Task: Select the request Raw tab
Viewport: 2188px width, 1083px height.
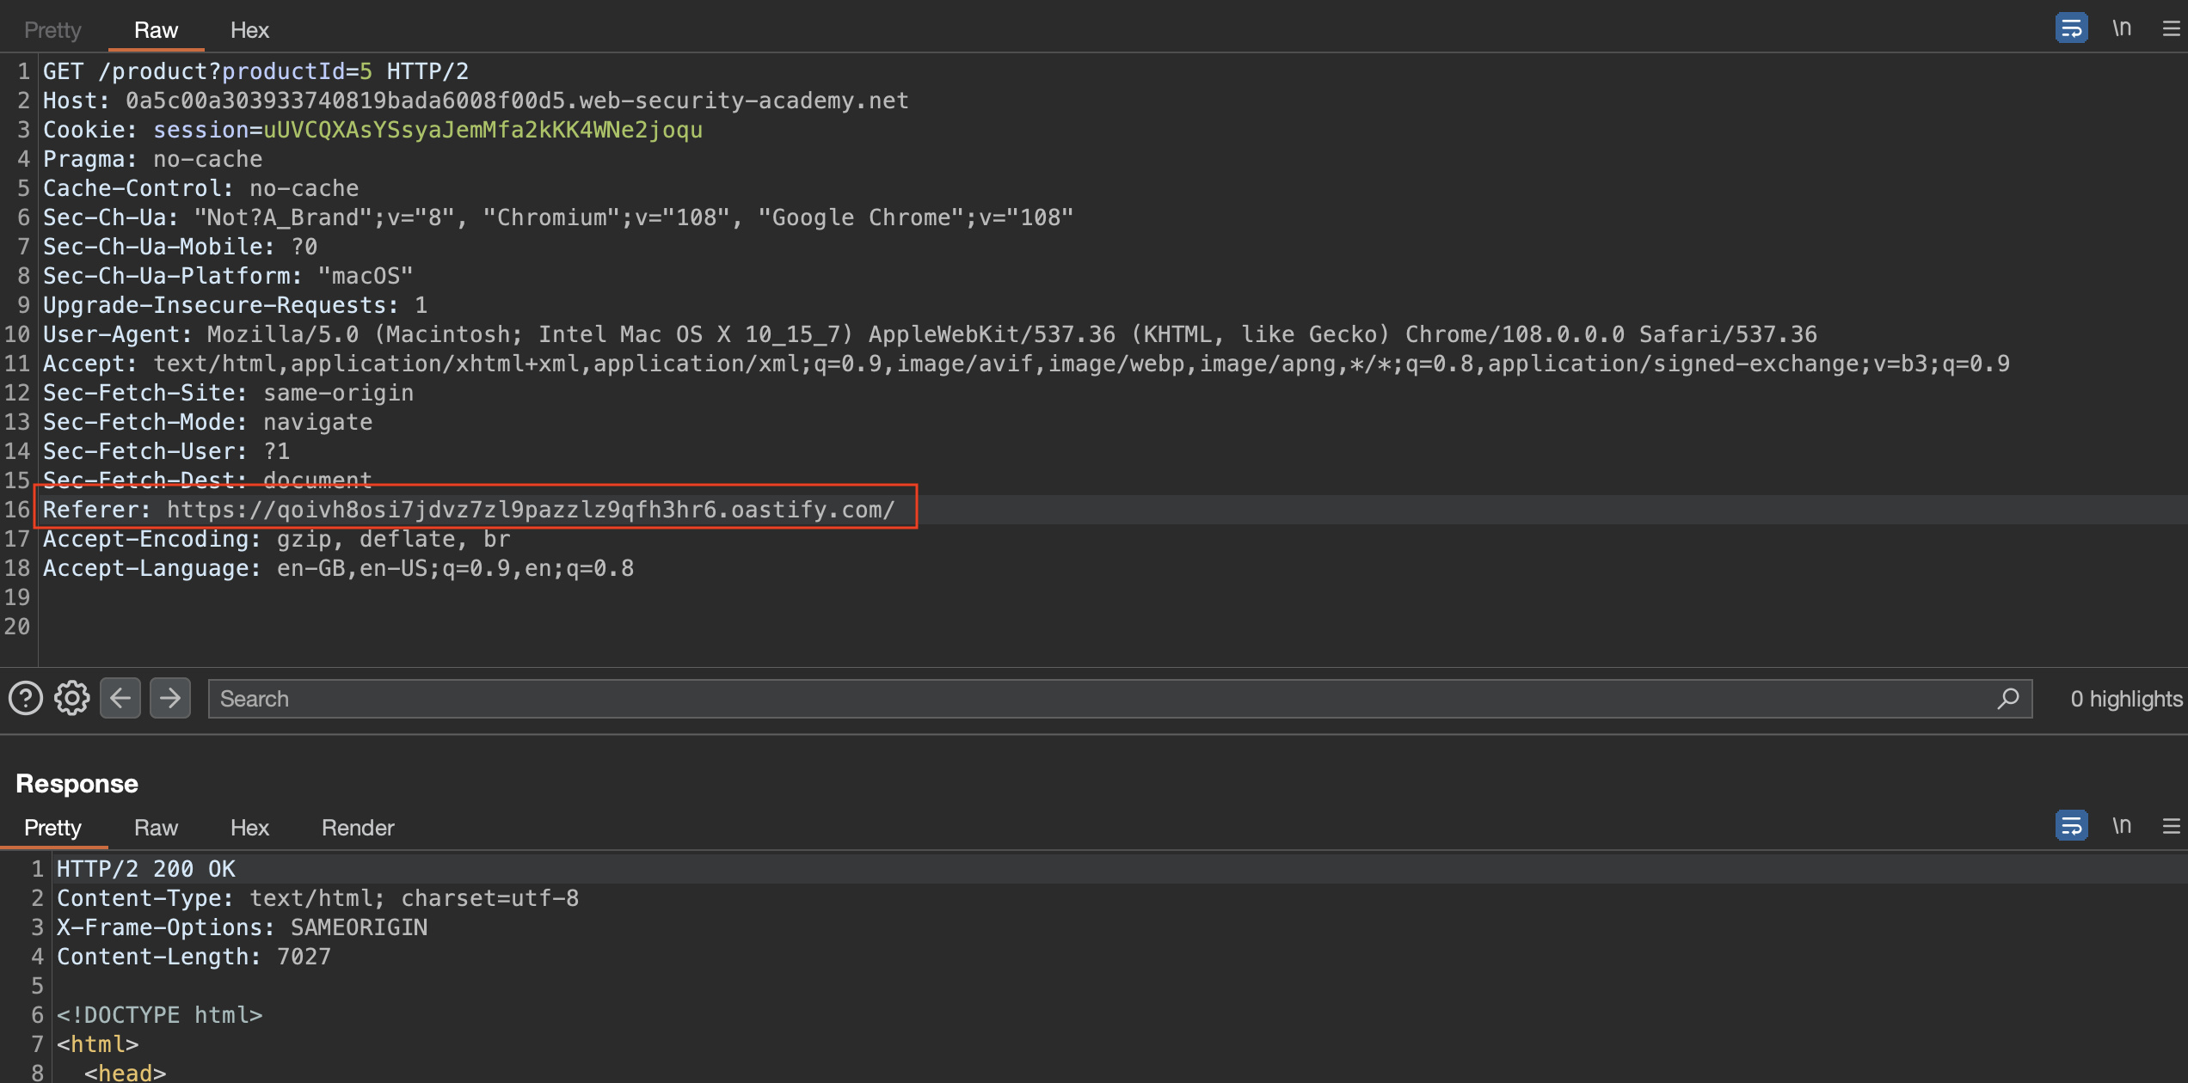Action: (156, 30)
